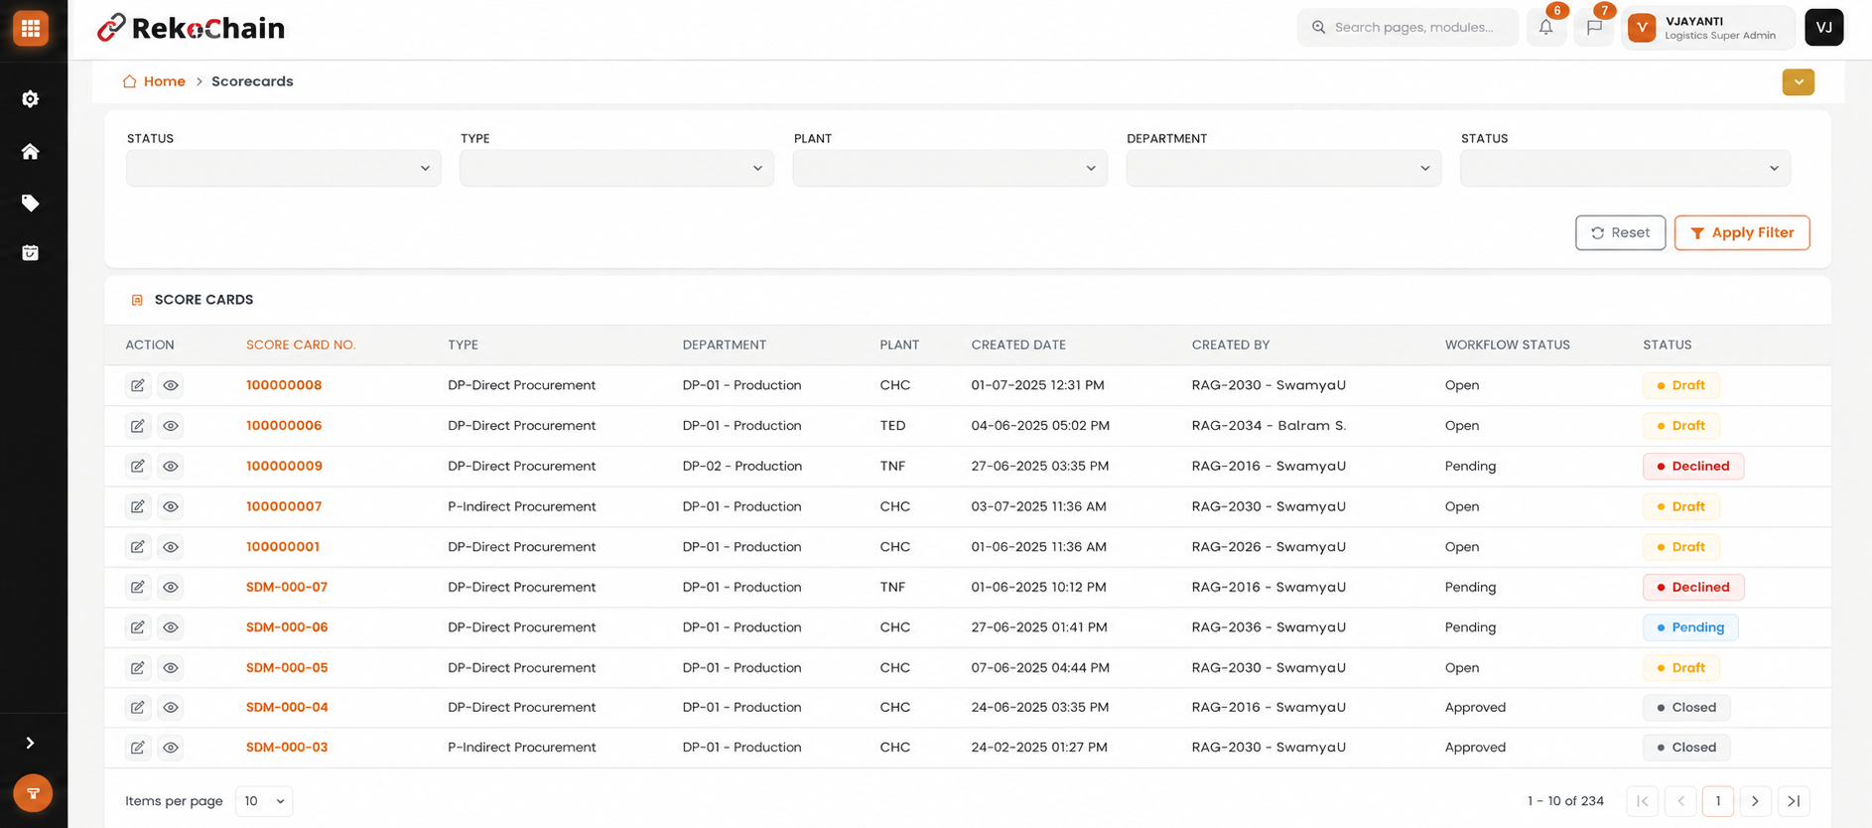Jump to the first page of results

pos(1643,801)
